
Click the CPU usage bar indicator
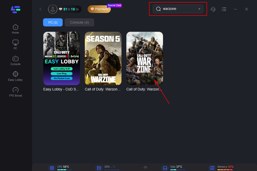(65, 170)
